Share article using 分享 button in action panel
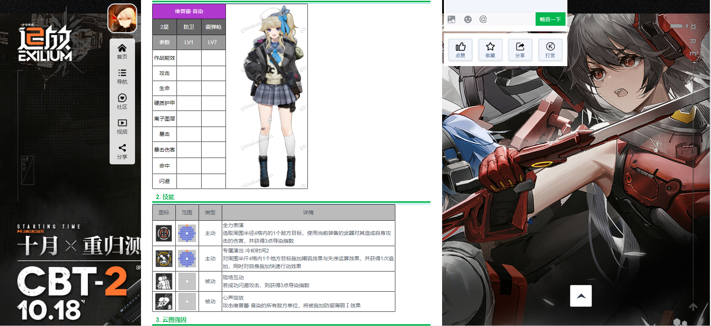 520,50
